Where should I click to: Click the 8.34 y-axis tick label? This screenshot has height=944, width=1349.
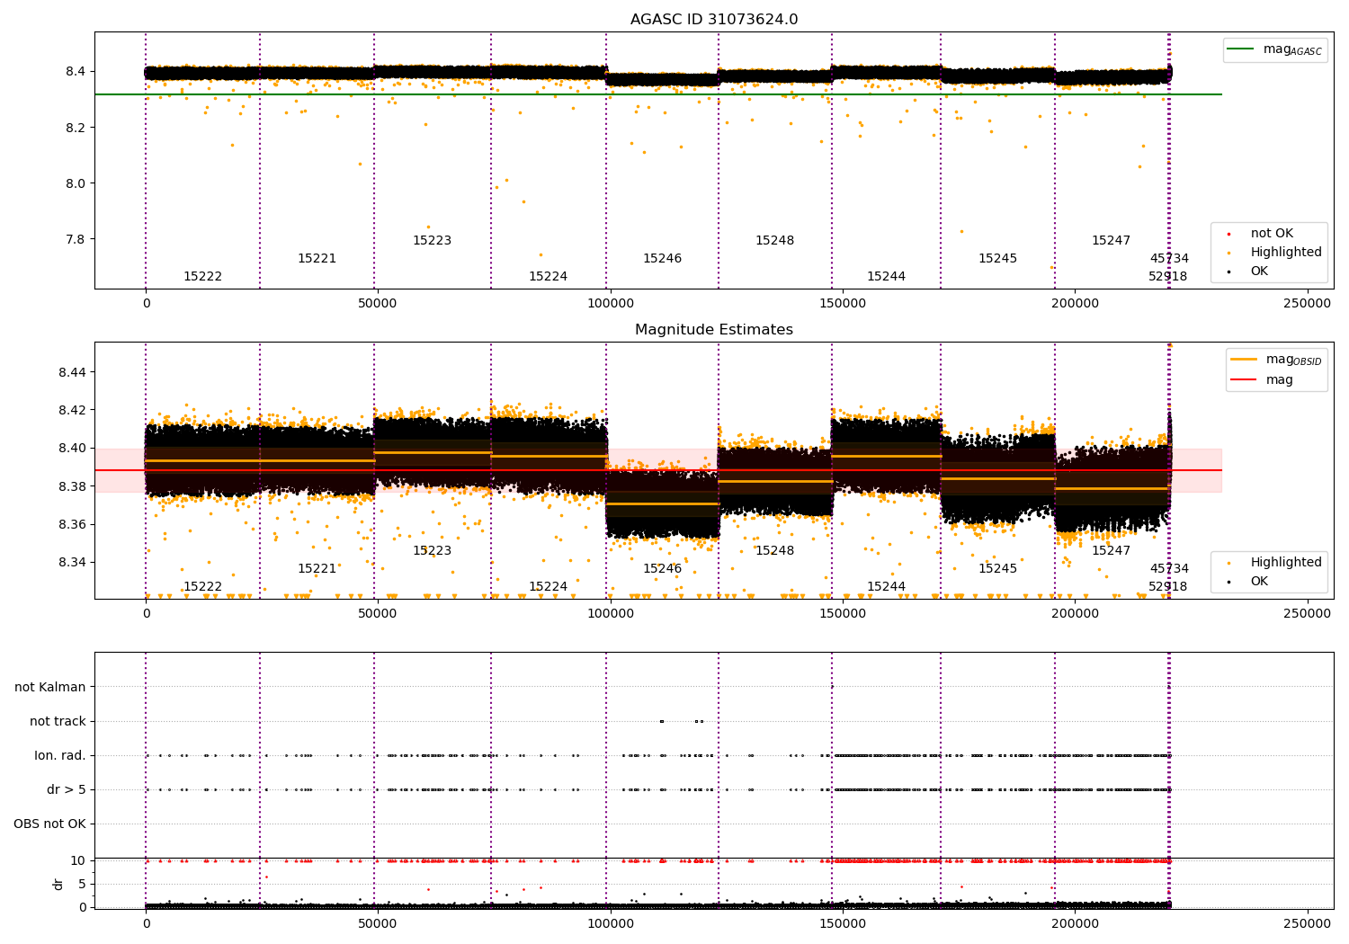(72, 563)
